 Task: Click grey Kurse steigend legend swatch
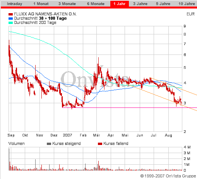tap(49, 144)
